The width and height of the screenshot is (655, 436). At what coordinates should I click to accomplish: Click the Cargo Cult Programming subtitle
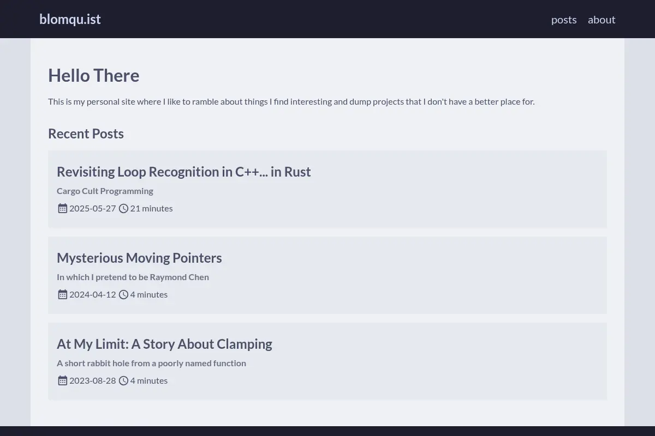pyautogui.click(x=105, y=191)
